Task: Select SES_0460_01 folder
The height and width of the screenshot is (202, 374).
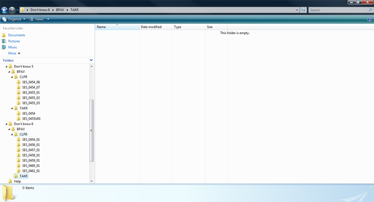Action: (31, 166)
